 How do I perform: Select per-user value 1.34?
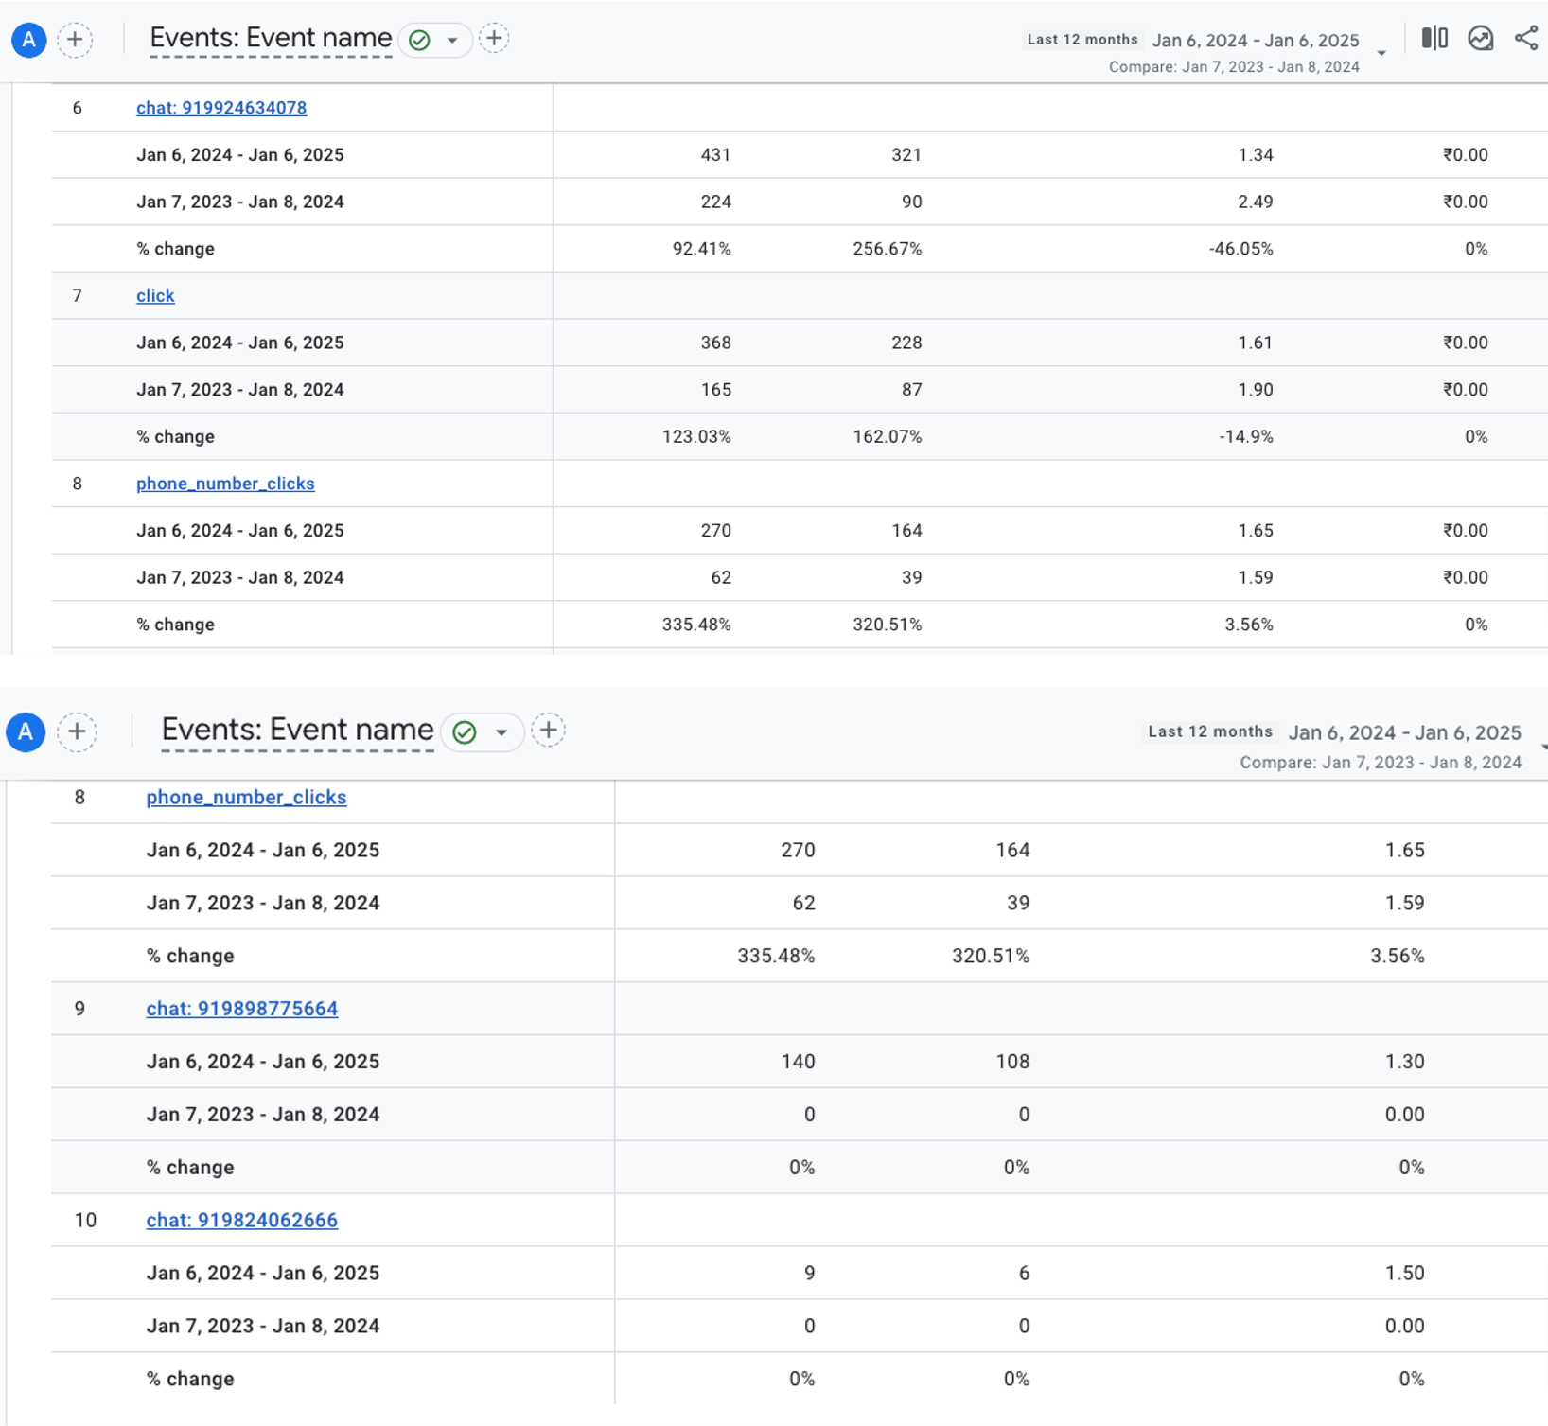pos(1256,154)
